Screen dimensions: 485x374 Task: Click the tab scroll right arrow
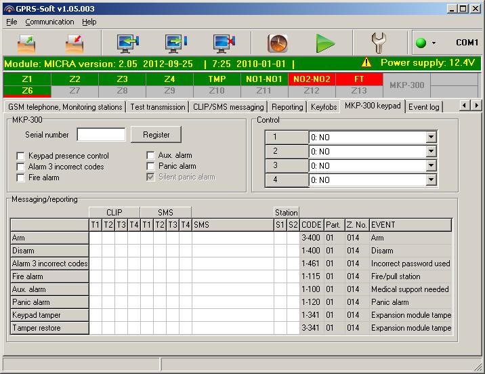476,106
